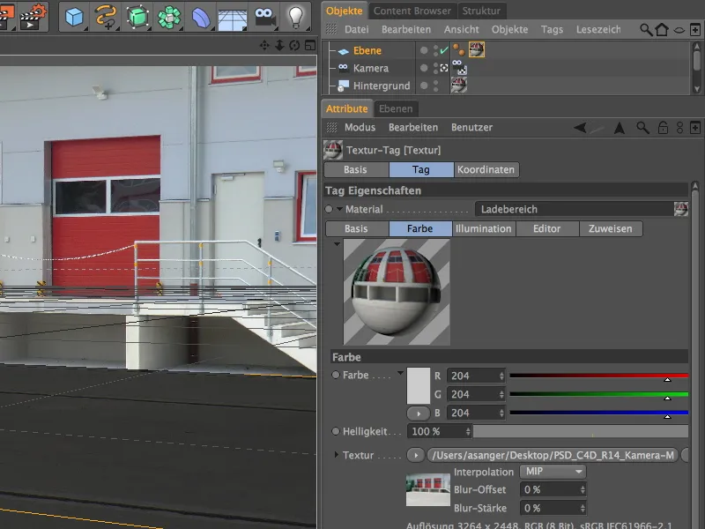Collapse the material preview triangle
The image size is (705, 529).
tap(336, 243)
